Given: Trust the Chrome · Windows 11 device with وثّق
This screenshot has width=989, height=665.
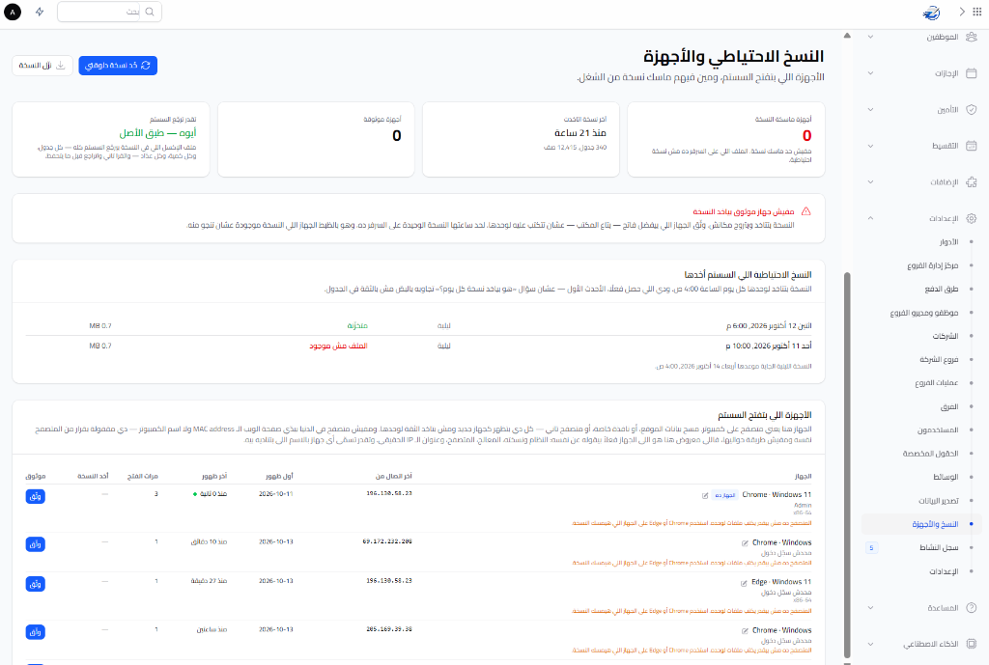Looking at the screenshot, I should point(36,497).
